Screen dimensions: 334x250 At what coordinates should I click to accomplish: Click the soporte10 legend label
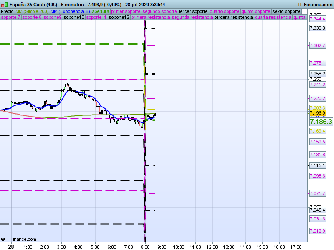(73, 17)
